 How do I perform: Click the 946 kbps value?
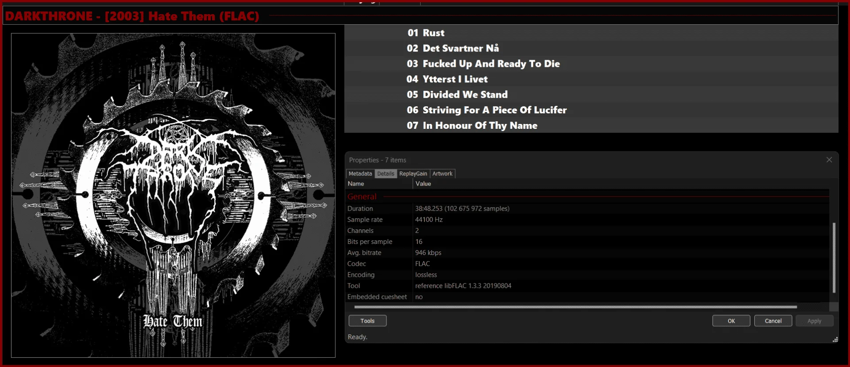pos(428,253)
